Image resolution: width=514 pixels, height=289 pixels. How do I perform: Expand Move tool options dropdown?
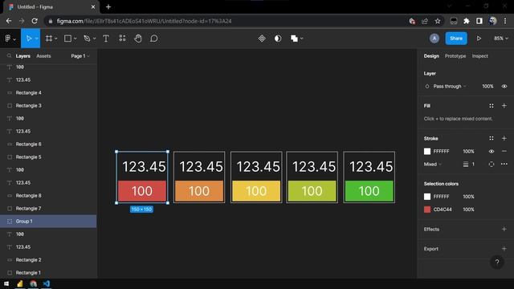[x=37, y=39]
